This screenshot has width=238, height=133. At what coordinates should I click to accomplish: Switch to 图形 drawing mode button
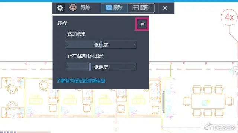[141, 8]
